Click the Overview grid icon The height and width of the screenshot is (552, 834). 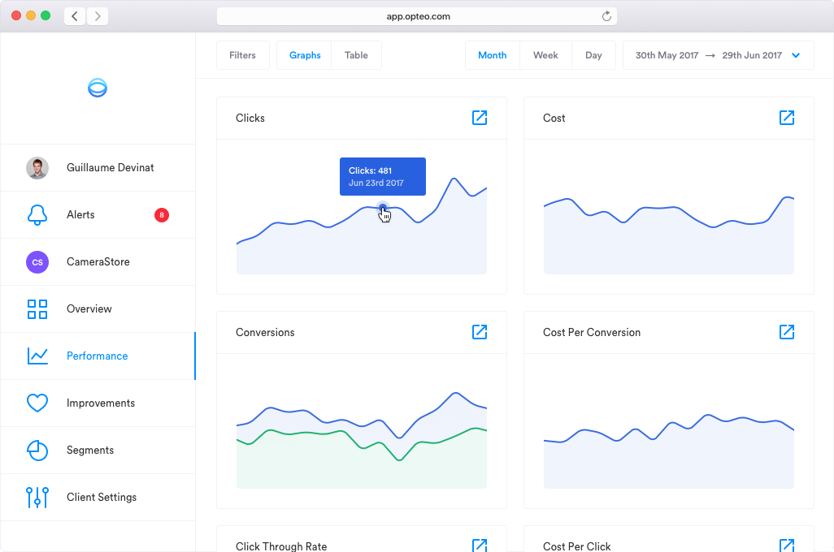tap(37, 309)
